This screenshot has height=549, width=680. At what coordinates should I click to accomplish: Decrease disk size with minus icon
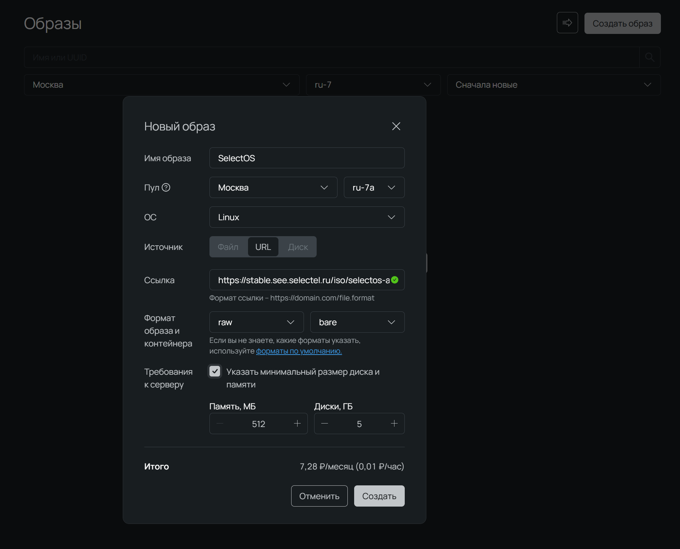click(324, 424)
